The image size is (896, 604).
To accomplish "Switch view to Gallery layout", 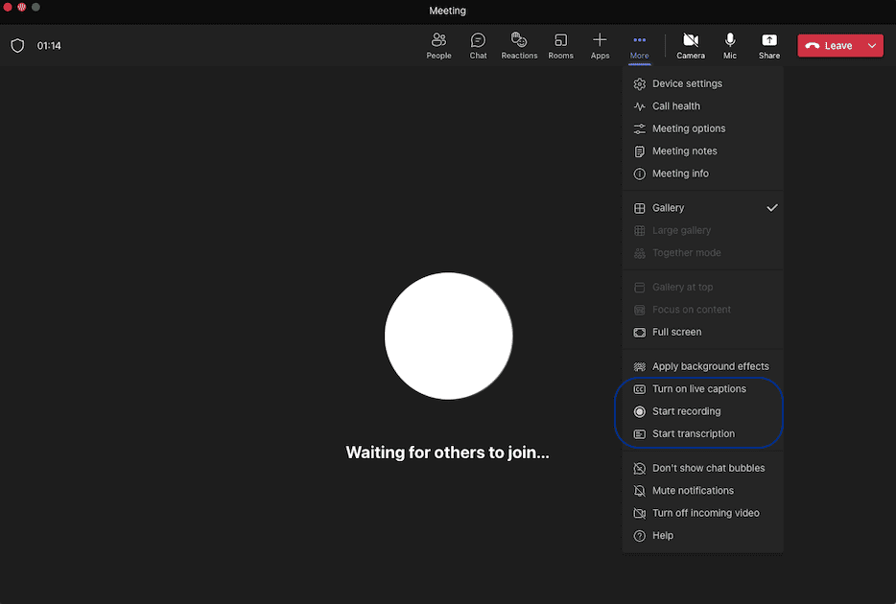I will tap(669, 207).
